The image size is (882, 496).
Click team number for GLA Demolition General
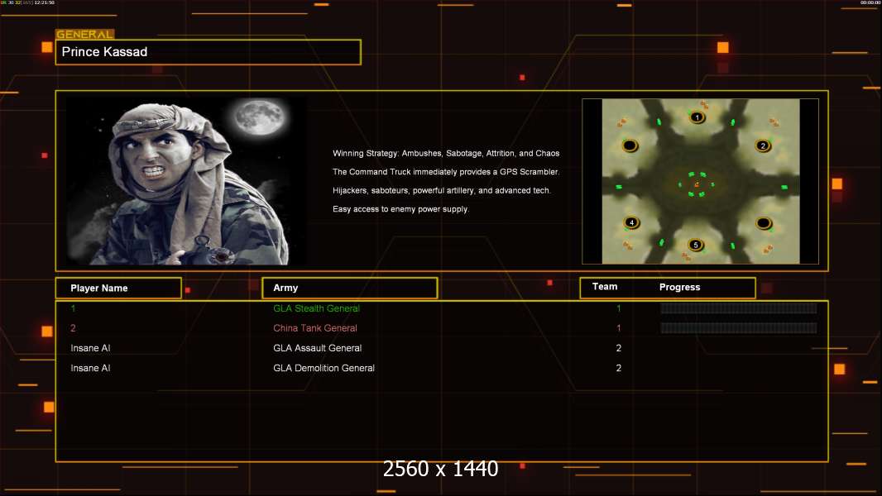[x=619, y=368]
